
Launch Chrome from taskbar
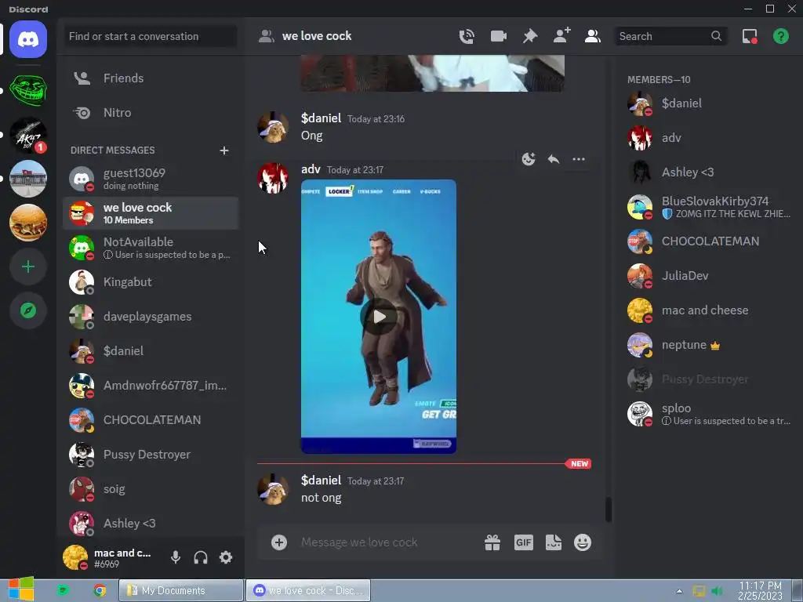tap(100, 590)
